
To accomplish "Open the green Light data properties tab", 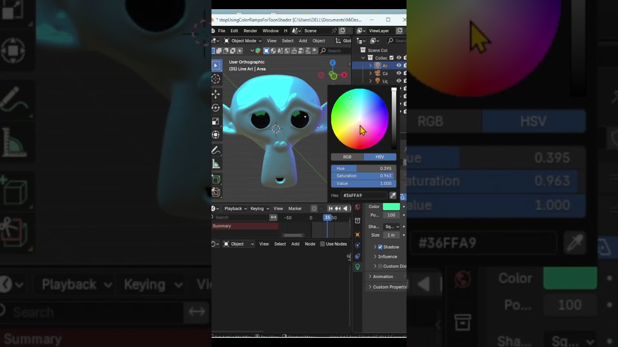I will (357, 267).
